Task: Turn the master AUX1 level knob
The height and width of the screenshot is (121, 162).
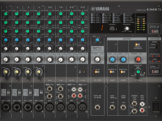Action: click(x=112, y=59)
